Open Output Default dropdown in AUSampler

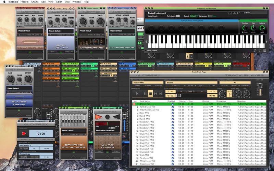click(x=194, y=16)
